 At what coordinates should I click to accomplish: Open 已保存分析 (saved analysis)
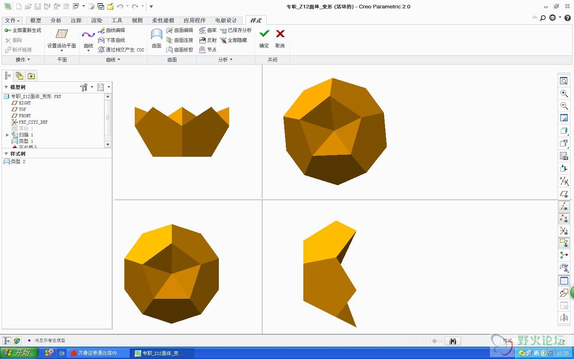tap(236, 30)
